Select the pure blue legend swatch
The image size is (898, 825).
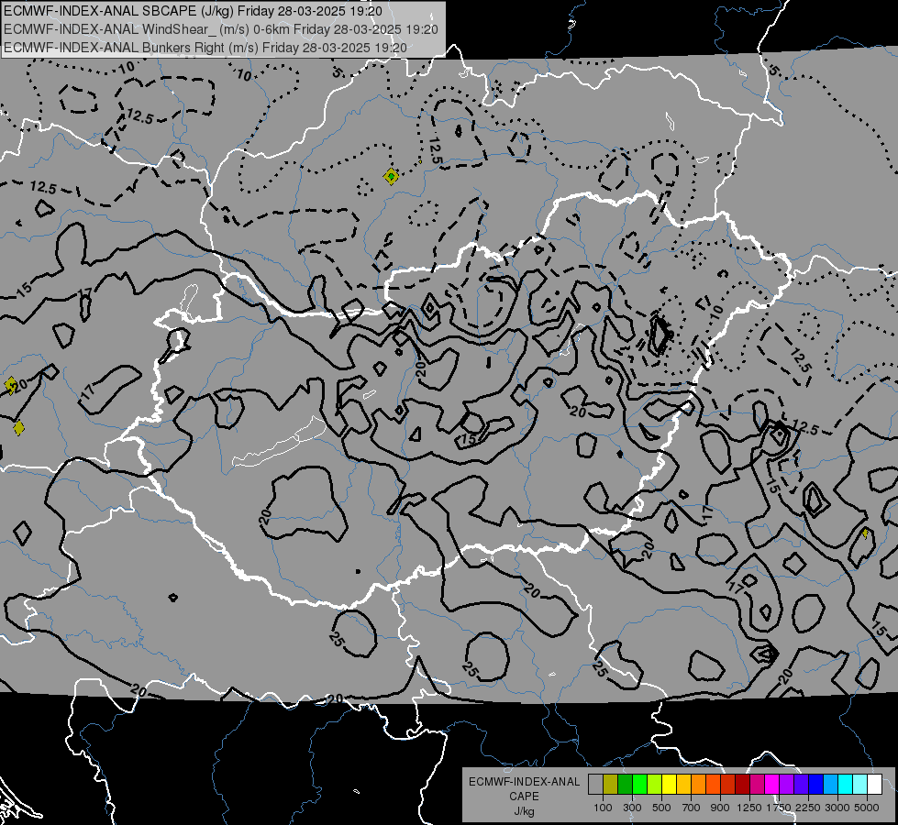click(x=816, y=785)
